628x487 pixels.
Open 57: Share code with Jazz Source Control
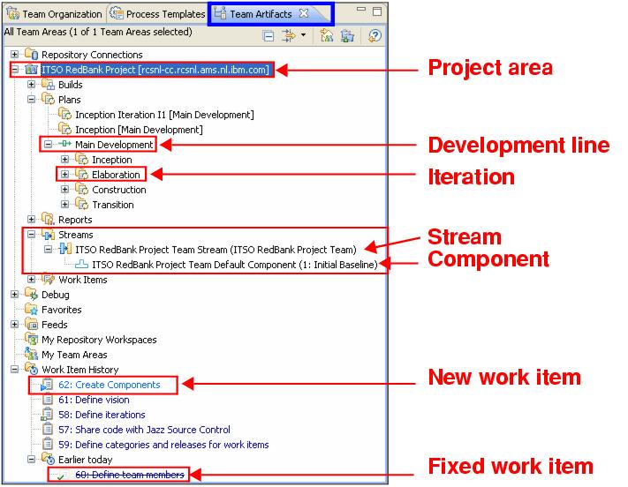tap(144, 430)
